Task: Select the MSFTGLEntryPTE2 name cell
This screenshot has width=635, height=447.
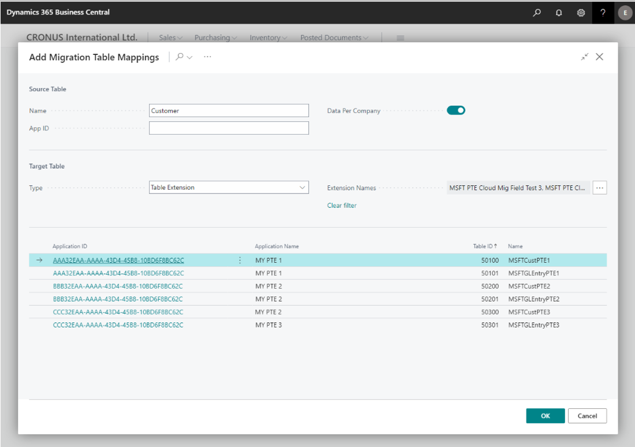Action: tap(534, 299)
